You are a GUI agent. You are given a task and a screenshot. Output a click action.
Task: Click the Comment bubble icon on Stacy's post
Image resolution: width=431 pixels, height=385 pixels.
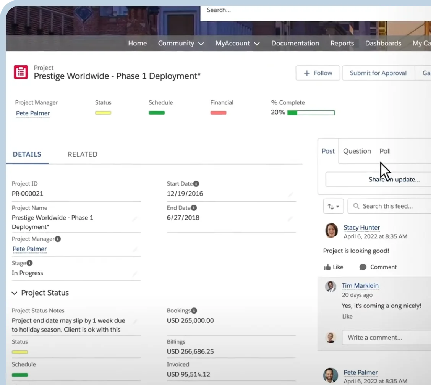click(x=363, y=267)
